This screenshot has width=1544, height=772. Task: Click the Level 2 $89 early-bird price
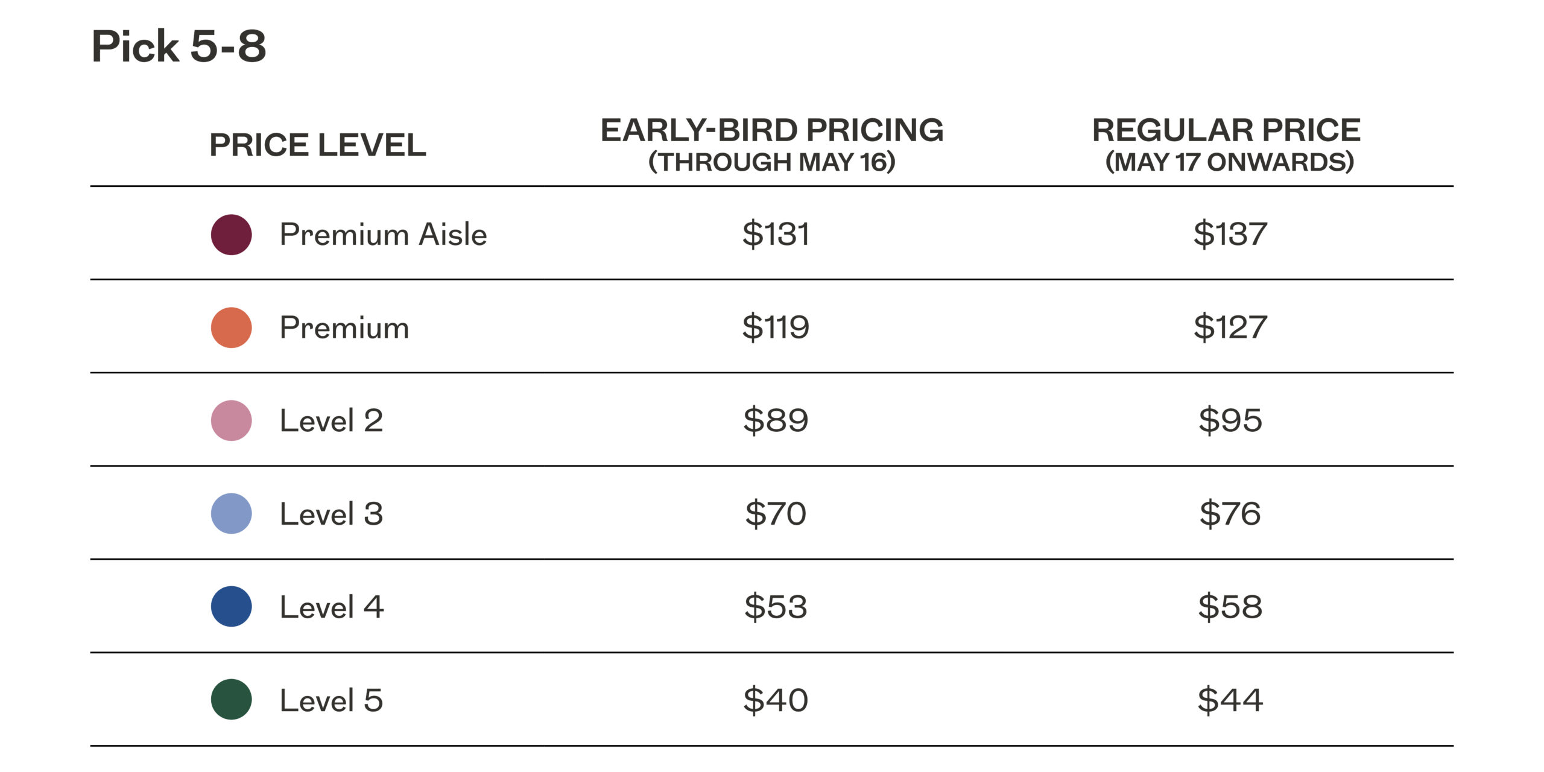pos(776,420)
